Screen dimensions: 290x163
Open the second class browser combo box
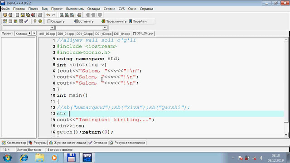tap(105, 28)
